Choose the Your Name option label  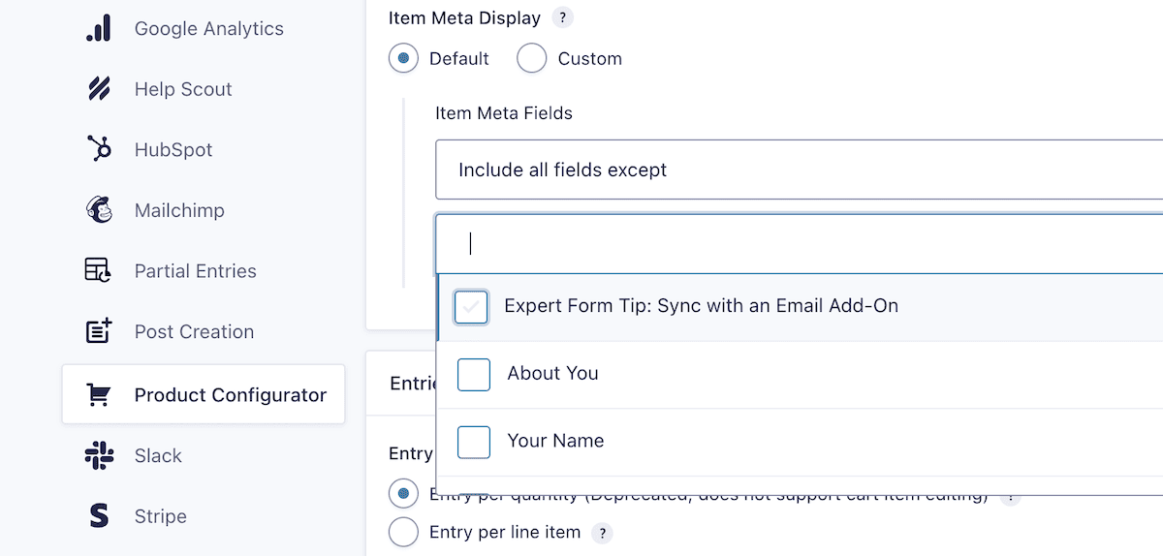[x=555, y=442]
